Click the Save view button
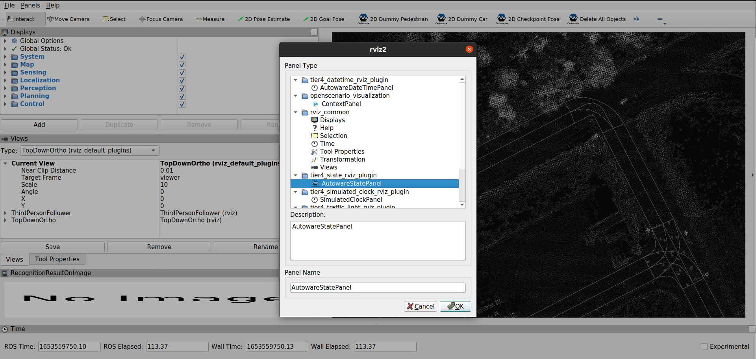The height and width of the screenshot is (359, 756). pos(53,247)
